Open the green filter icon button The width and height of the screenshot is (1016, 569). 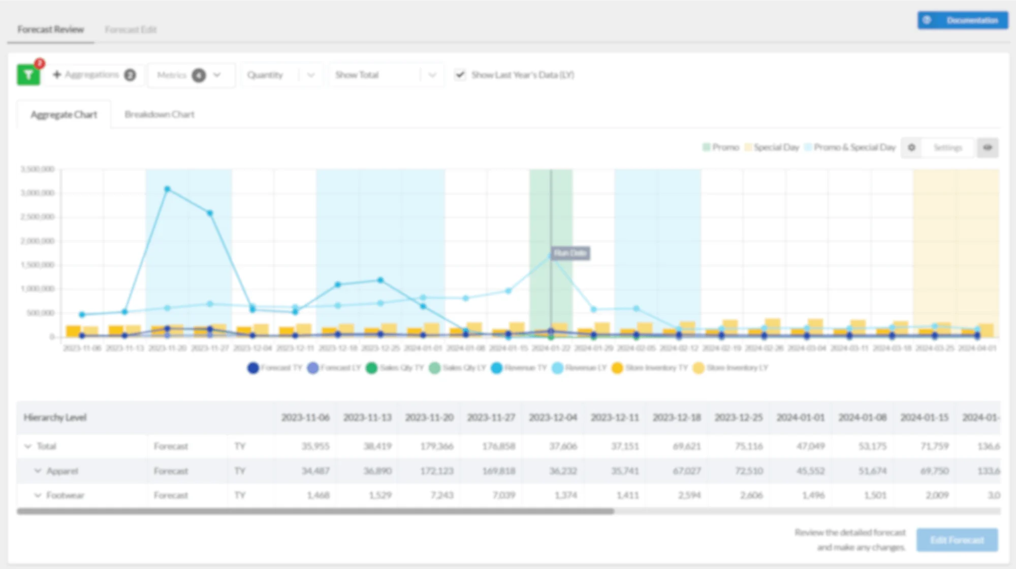28,75
